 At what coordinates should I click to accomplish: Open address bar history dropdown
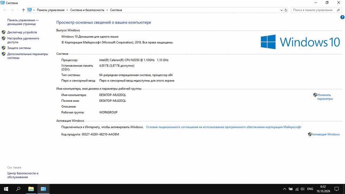282,10
